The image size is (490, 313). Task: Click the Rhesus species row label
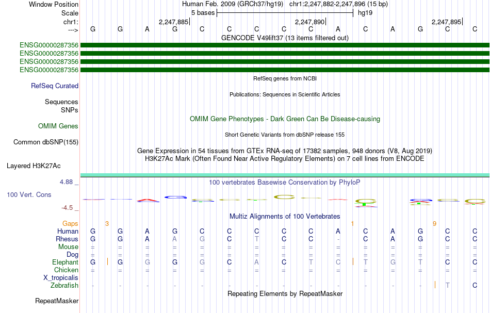(67, 239)
